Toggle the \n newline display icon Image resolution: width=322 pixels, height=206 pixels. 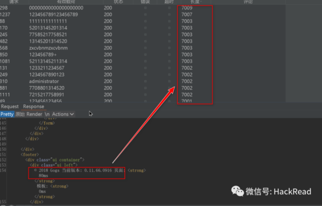tap(47, 114)
